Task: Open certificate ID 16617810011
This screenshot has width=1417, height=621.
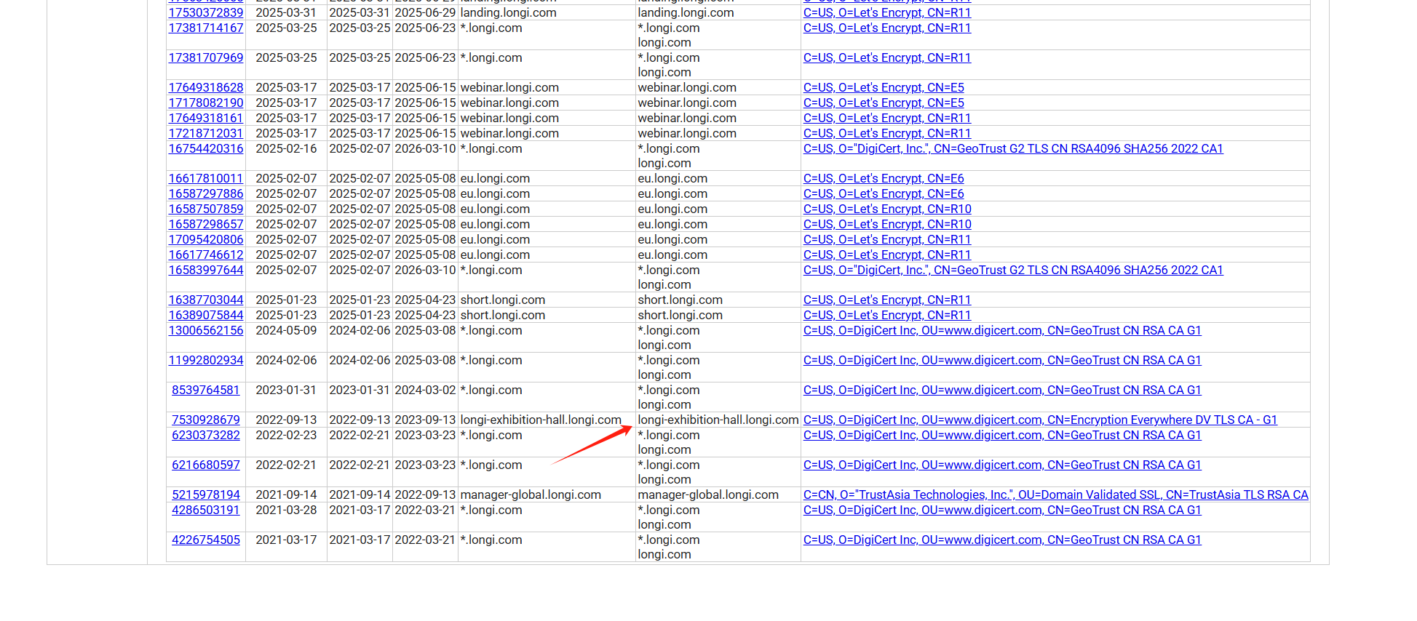Action: 206,178
